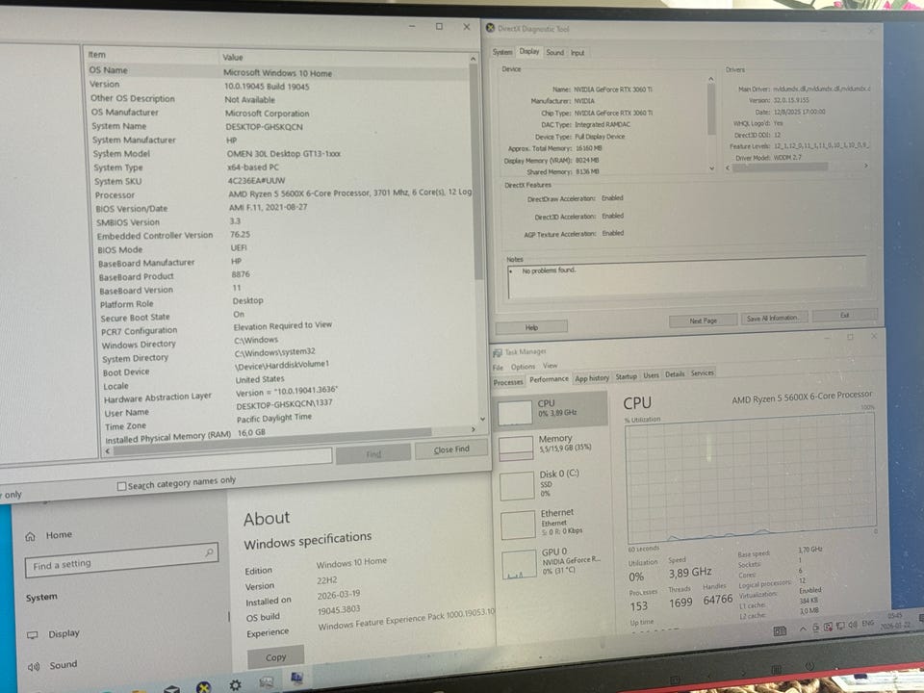Switch to App history tab
Screen dimensions: 924x693
(592, 378)
